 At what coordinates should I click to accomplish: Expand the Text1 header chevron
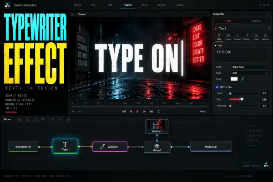pyautogui.click(x=268, y=28)
